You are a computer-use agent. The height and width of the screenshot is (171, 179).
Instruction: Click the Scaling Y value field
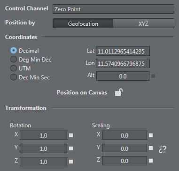pos(125,148)
